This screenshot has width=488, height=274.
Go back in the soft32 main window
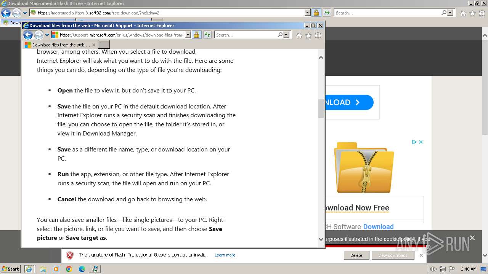[6, 13]
